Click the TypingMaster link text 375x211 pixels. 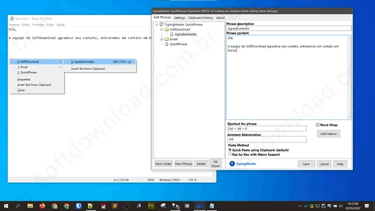pyautogui.click(x=246, y=164)
